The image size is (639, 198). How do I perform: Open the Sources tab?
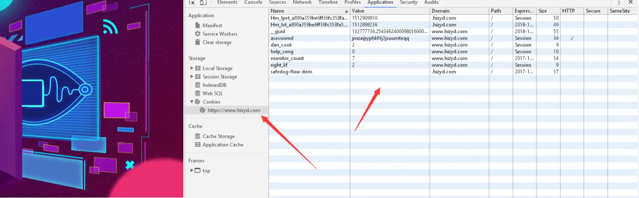[x=277, y=2]
